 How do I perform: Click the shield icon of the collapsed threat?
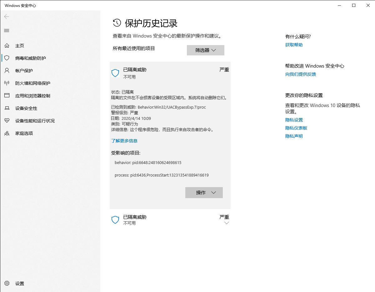click(x=115, y=220)
